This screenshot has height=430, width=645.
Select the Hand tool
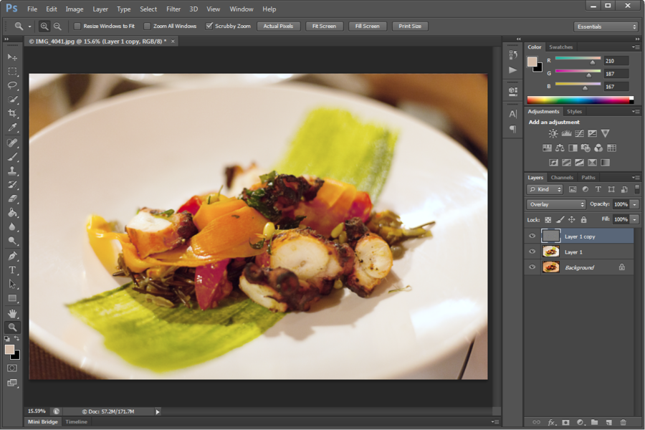[12, 314]
